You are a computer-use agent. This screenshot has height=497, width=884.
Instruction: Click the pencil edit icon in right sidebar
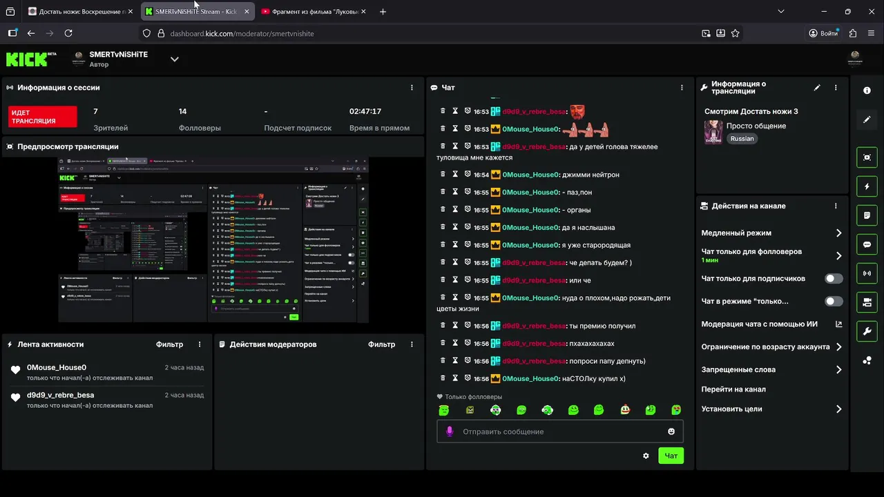point(867,120)
